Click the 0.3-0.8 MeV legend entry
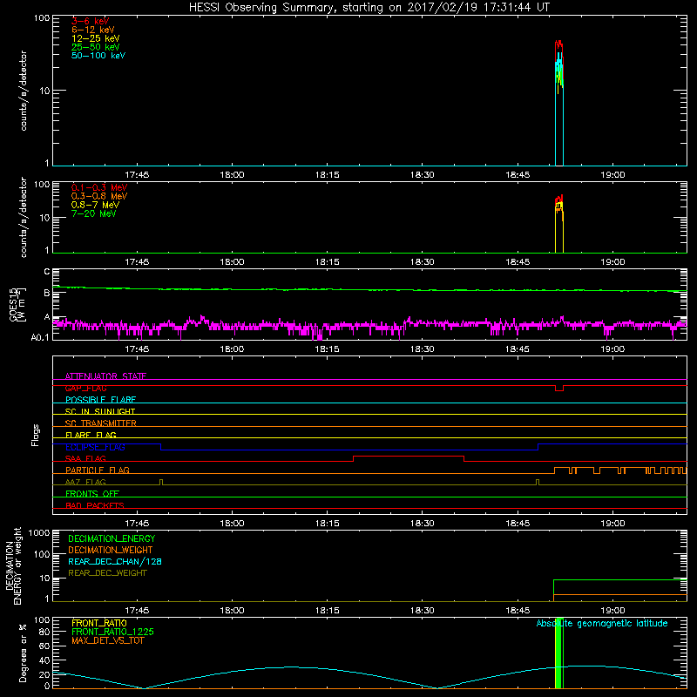Image resolution: width=697 pixels, height=697 pixels. pos(99,196)
